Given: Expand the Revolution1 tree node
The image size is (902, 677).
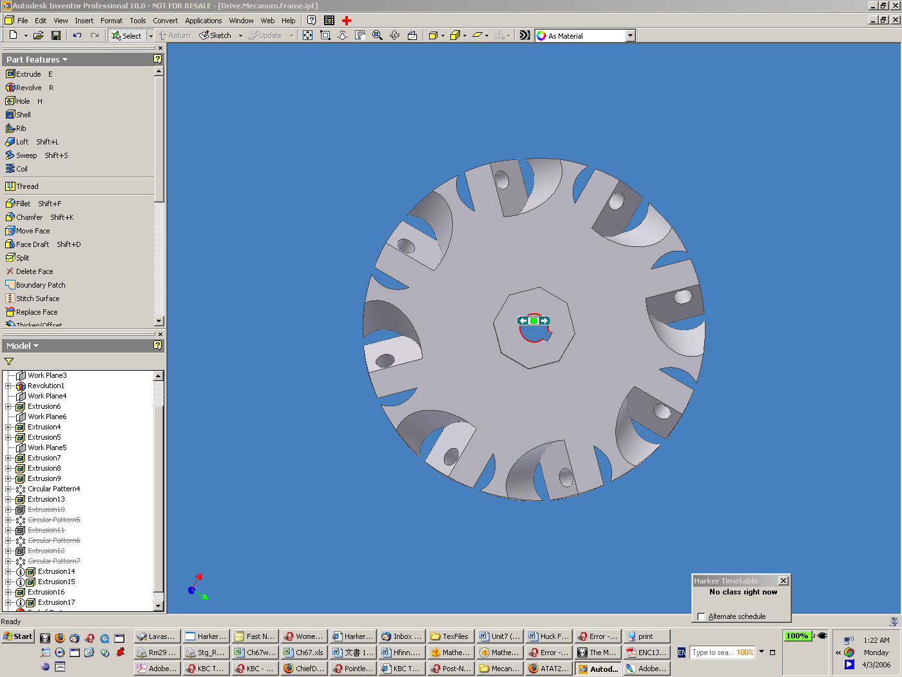Looking at the screenshot, I should point(8,386).
